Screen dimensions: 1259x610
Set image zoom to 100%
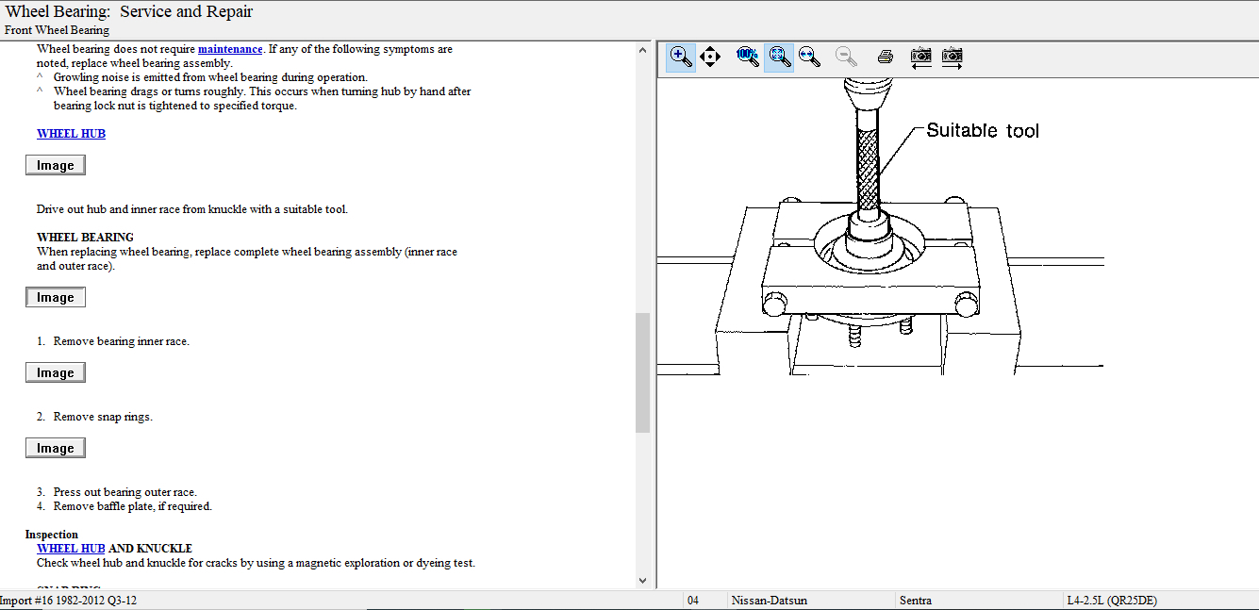(x=747, y=57)
